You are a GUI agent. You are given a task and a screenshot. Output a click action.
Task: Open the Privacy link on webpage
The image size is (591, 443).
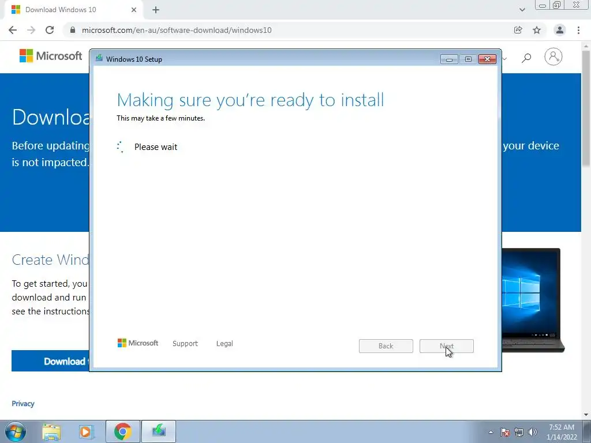[23, 403]
